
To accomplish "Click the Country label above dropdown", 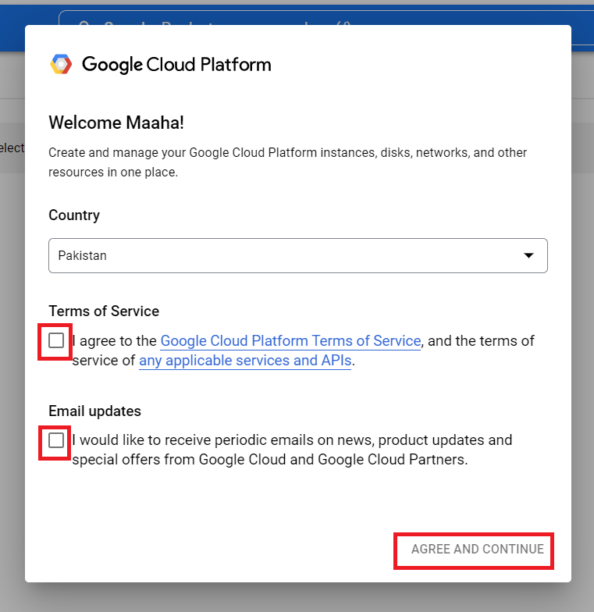I will pos(74,215).
